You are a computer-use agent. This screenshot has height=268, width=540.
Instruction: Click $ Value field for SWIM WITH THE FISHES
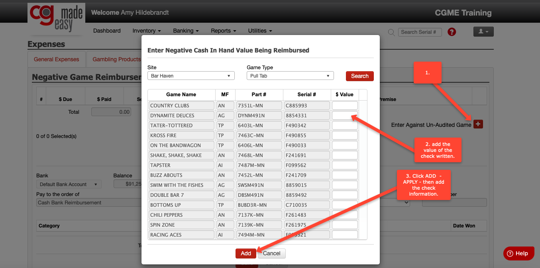click(x=345, y=185)
